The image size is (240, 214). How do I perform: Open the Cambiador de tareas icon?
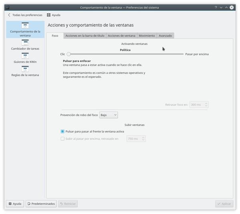tap(25, 42)
